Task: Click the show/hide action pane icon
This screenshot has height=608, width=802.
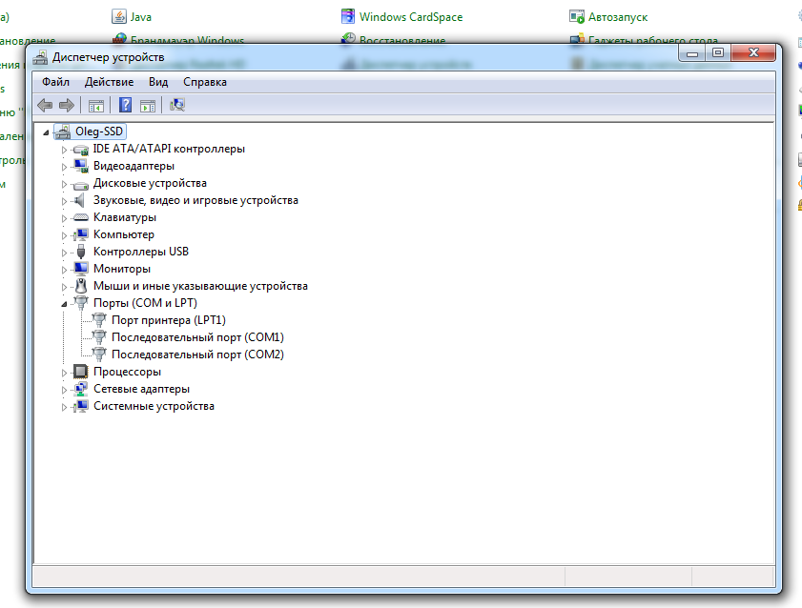Action: [x=148, y=105]
